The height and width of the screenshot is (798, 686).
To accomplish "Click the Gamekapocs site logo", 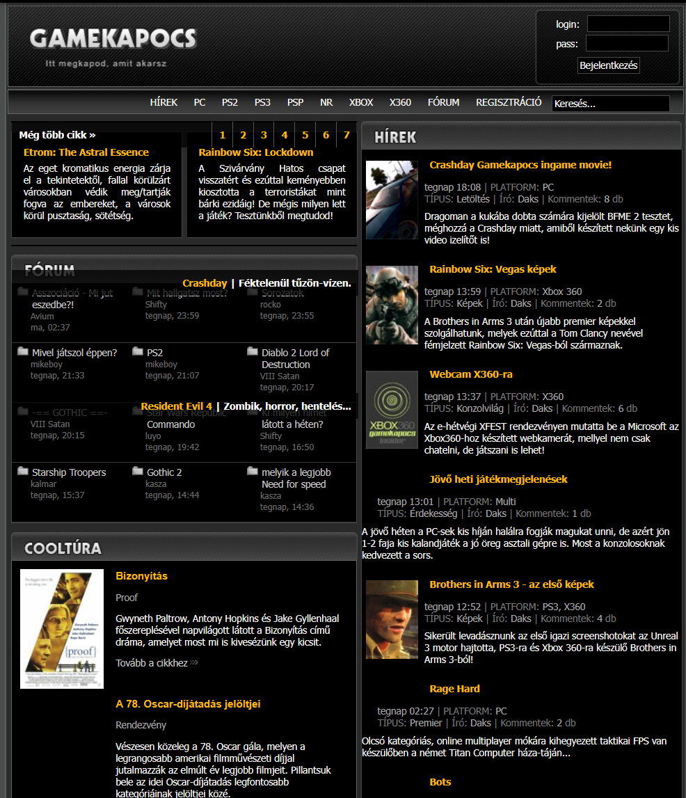I will (113, 39).
